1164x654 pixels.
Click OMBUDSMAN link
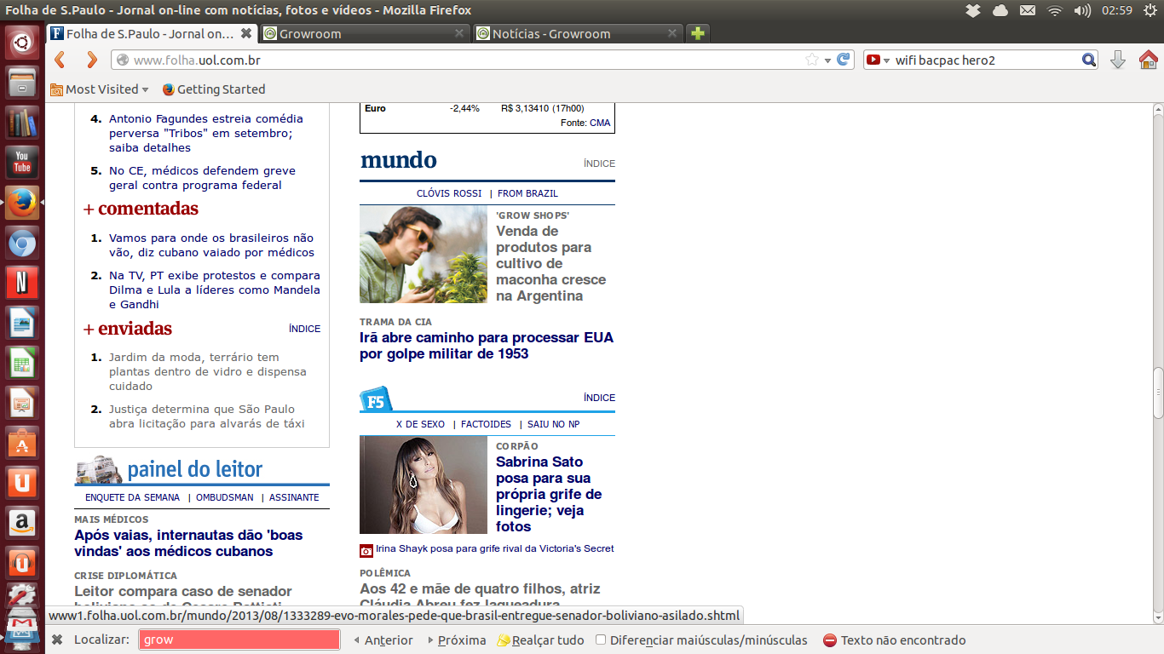pyautogui.click(x=225, y=497)
